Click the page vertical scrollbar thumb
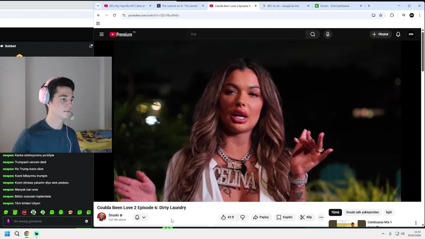The height and width of the screenshot is (239, 425). click(x=423, y=51)
